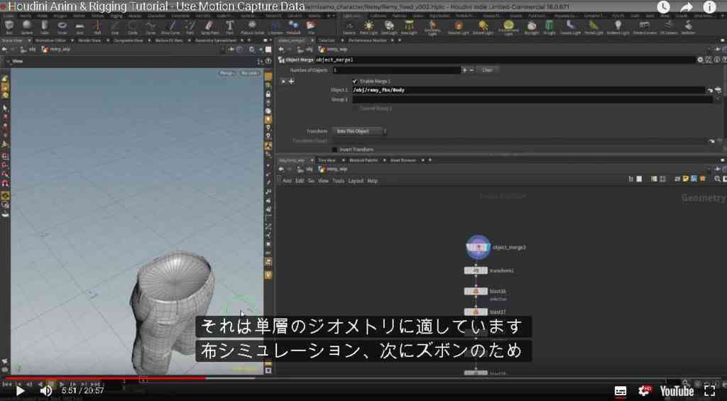Open the Layout menu in network editor
Image resolution: width=727 pixels, height=401 pixels.
[356, 181]
